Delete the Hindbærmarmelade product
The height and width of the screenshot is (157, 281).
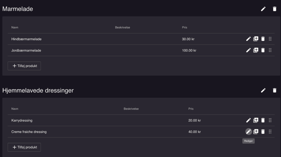pos(263,39)
